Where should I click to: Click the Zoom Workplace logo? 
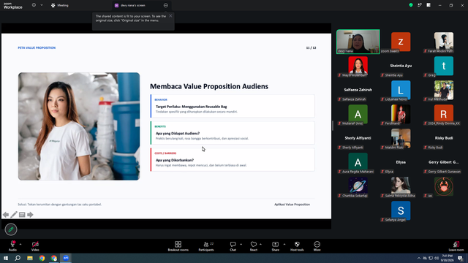13,6
